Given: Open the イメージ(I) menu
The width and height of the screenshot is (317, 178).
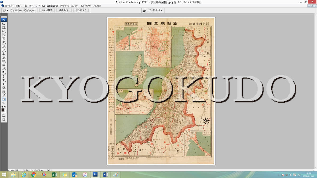Looking at the screenshot, I should pyautogui.click(x=29, y=6).
